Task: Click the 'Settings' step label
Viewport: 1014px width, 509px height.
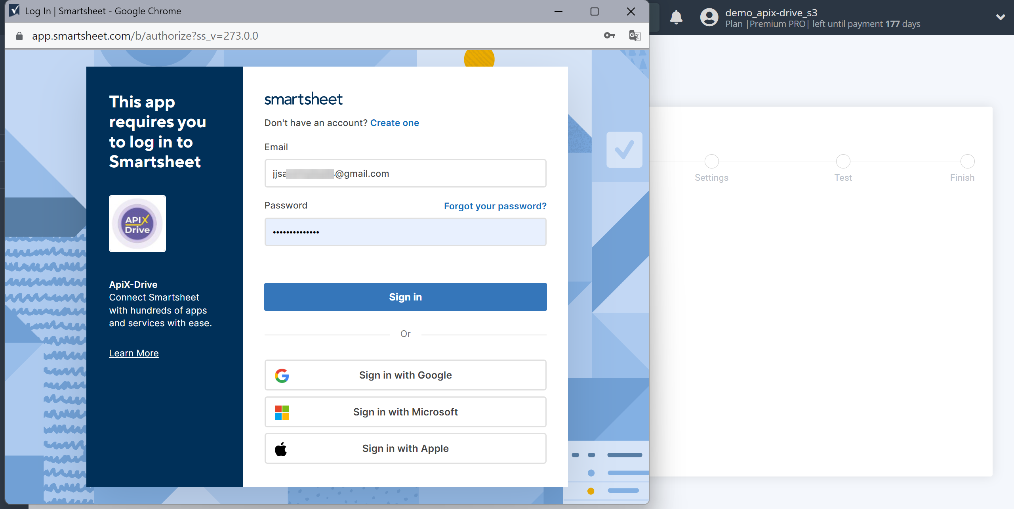Action: (x=711, y=178)
